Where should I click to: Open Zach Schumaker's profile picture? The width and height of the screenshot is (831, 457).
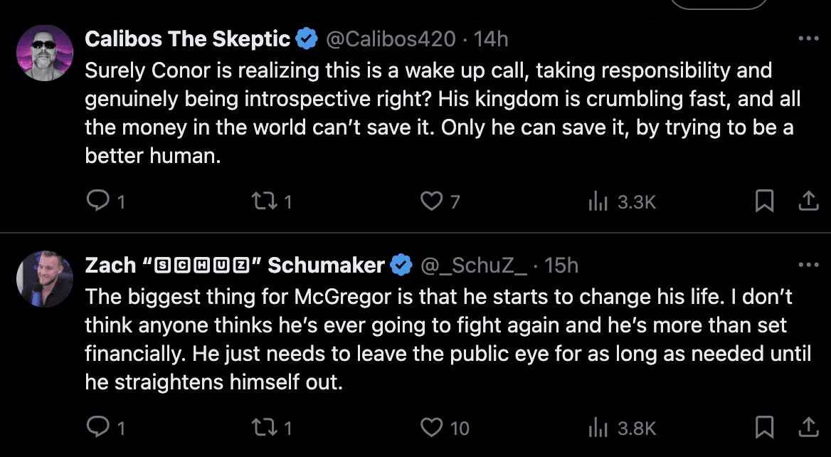click(45, 279)
